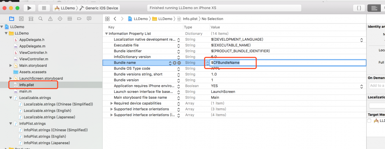Expand Supported interface orientations (3 items)

112,109
